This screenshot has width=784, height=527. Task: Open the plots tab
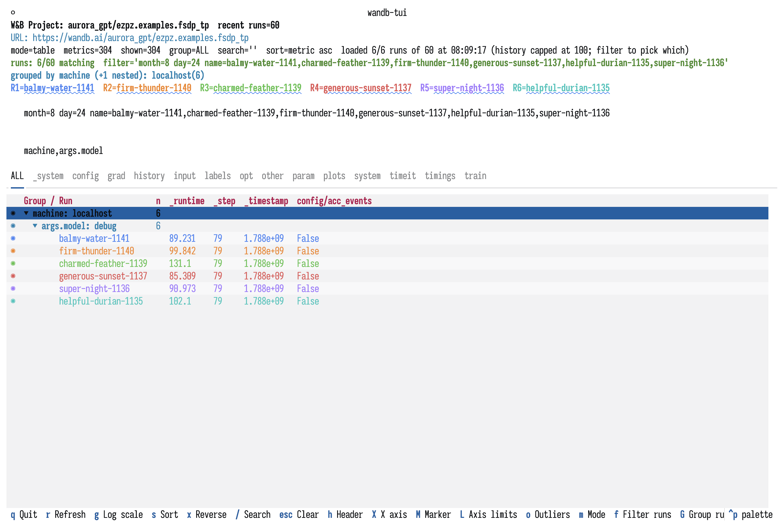(x=334, y=176)
